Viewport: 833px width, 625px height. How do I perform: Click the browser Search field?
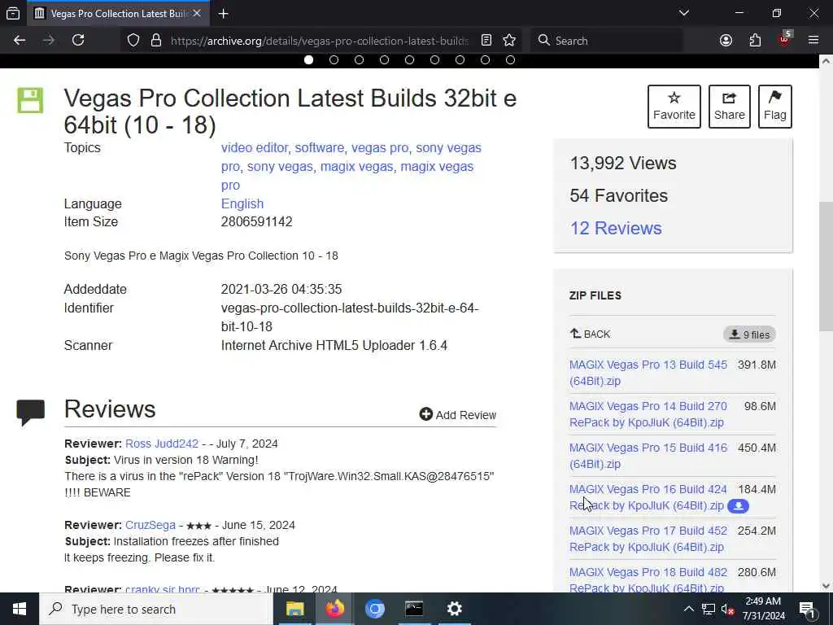(x=605, y=41)
